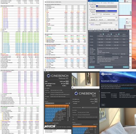
Task: Enable the Multi Thread Reference checkbox in CPU-Z
Action: pyautogui.click(x=90, y=12)
